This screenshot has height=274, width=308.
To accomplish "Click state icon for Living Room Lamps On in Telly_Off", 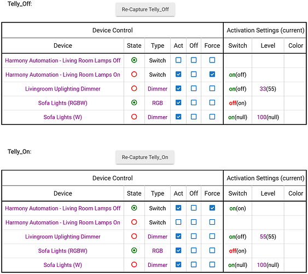I will [134, 75].
